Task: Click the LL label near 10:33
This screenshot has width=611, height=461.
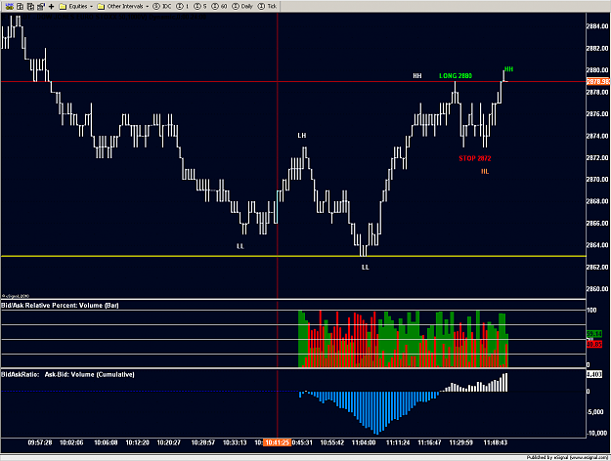Action: [x=240, y=246]
